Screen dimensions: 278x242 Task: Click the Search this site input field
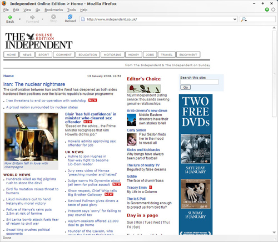coord(199,82)
